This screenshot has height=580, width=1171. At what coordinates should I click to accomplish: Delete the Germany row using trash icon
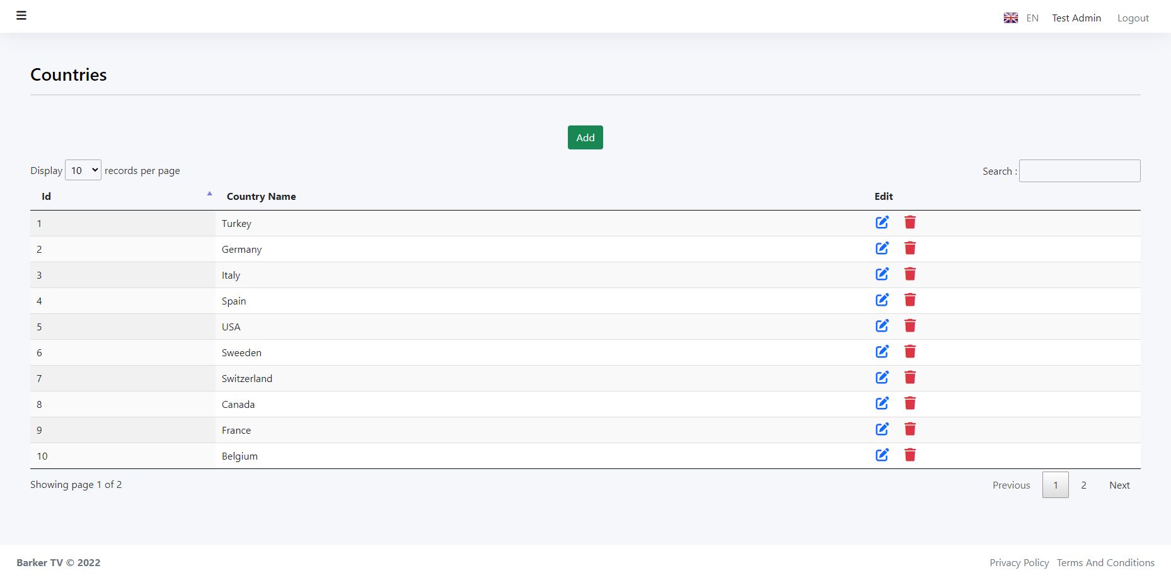tap(909, 248)
